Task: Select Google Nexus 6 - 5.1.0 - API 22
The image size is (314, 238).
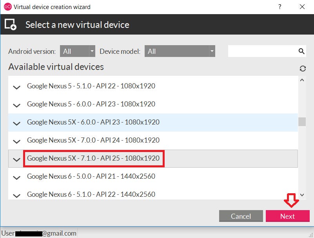Action: (153, 193)
